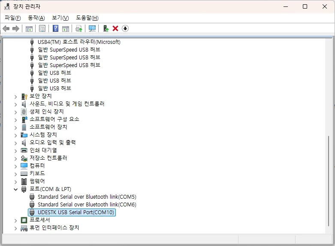
Task: Click the icon beside 저장소 컨트롤러
Action: tap(24, 158)
